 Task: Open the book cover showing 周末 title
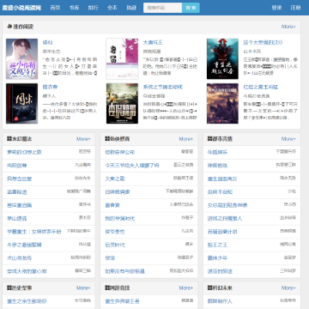(21, 104)
